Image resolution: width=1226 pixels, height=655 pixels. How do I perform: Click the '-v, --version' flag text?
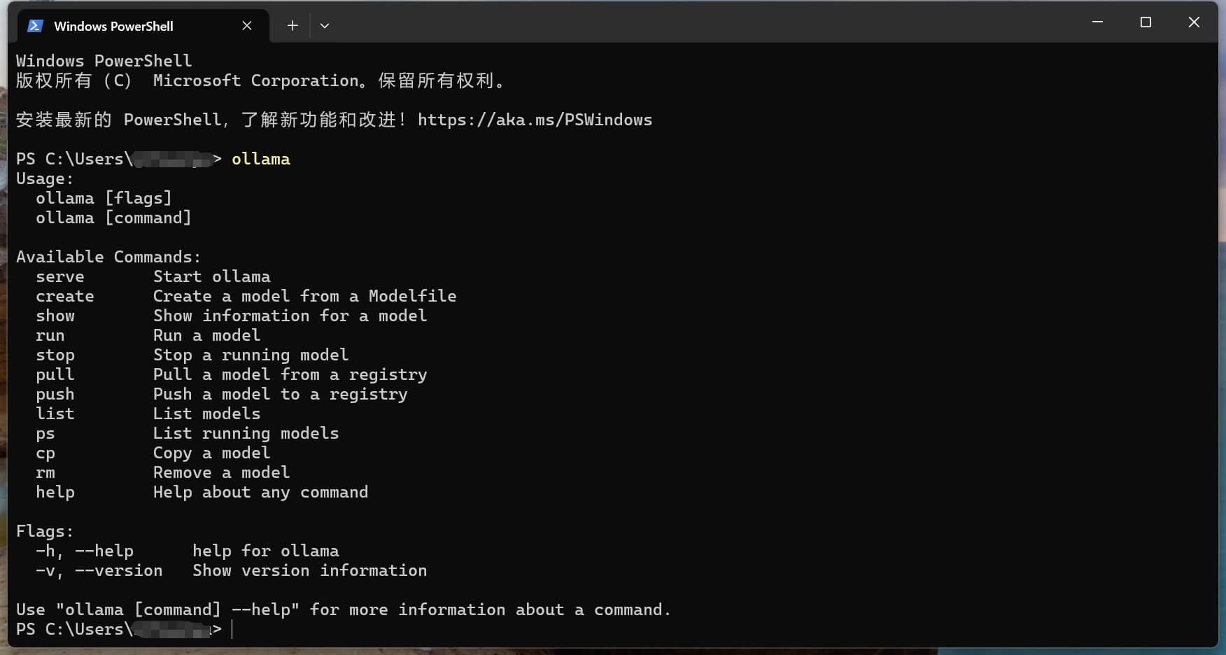point(99,570)
